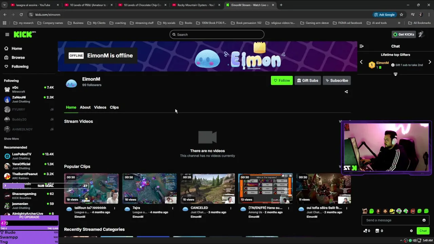Click the browser reload icon
434x244 pixels.
[x=21, y=15]
